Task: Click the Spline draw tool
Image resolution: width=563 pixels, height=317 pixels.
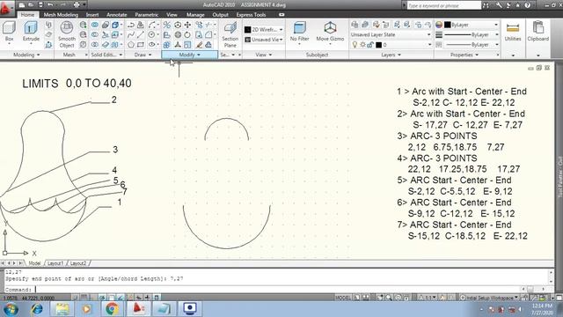Action: tap(131, 35)
